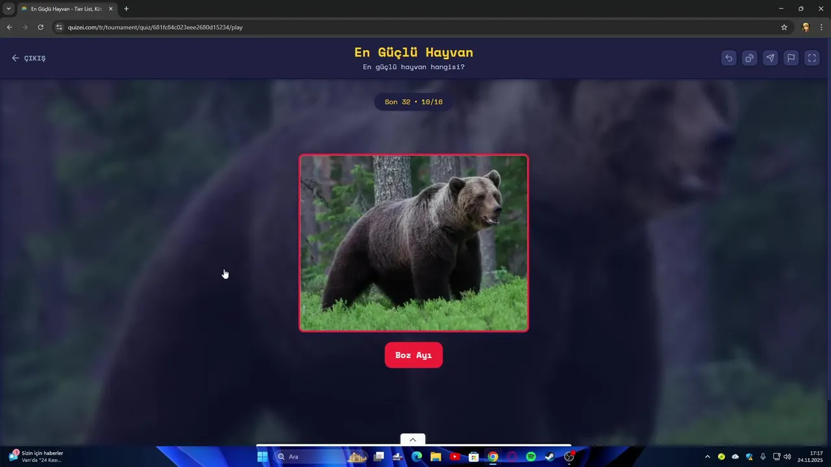
Task: Click the Chrome icon in taskbar
Action: (x=493, y=457)
